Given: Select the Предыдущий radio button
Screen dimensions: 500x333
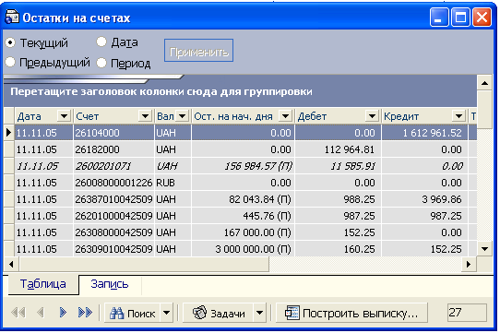Looking at the screenshot, I should pyautogui.click(x=10, y=62).
